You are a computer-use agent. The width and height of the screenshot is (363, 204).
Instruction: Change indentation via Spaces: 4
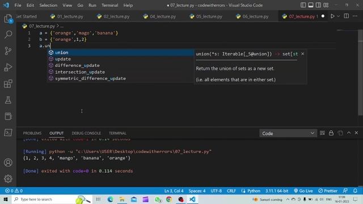pos(197,191)
